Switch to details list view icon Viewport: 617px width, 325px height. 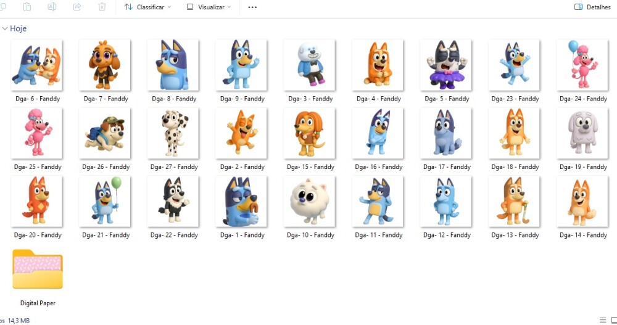602,320
